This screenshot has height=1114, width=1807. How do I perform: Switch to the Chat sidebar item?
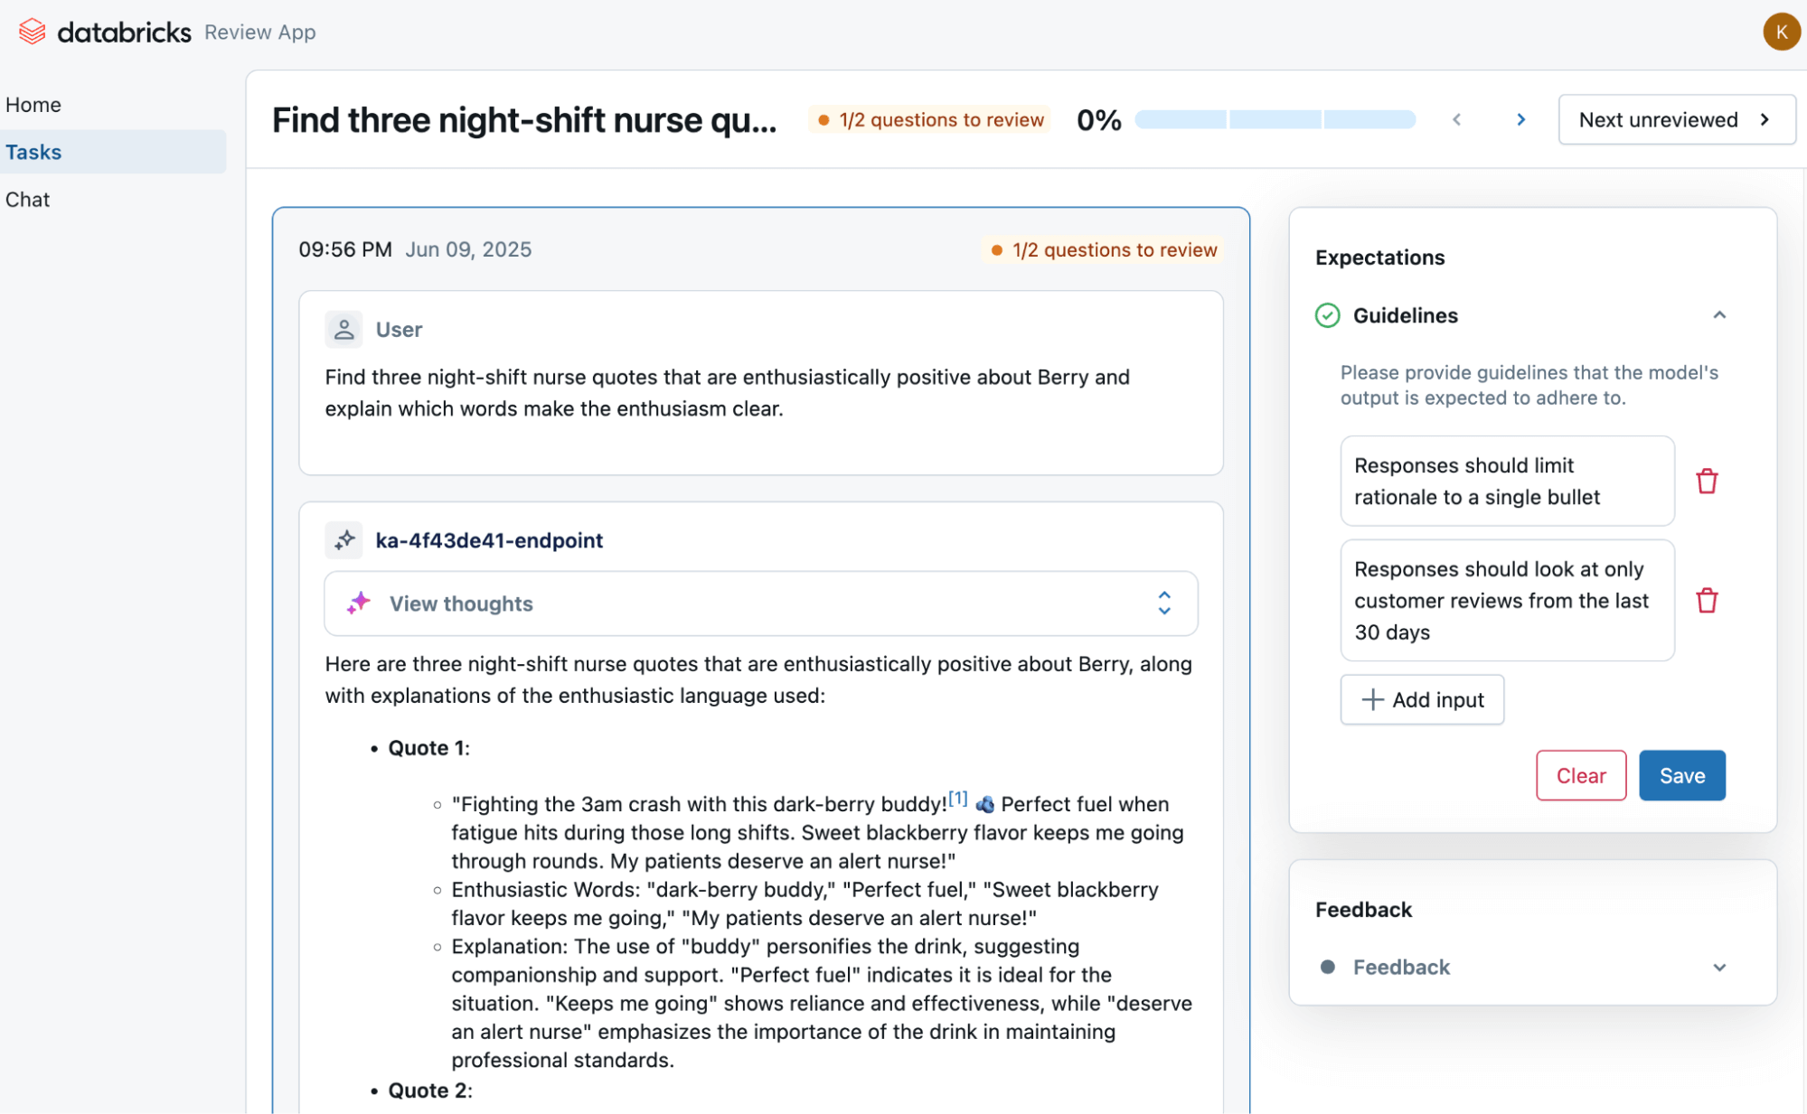pos(28,200)
